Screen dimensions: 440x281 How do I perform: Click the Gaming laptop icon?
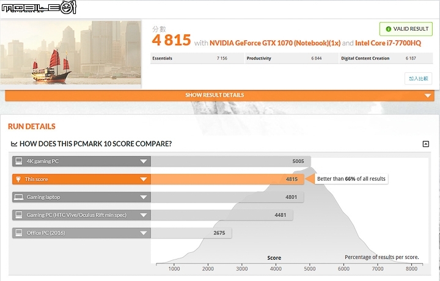19,197
